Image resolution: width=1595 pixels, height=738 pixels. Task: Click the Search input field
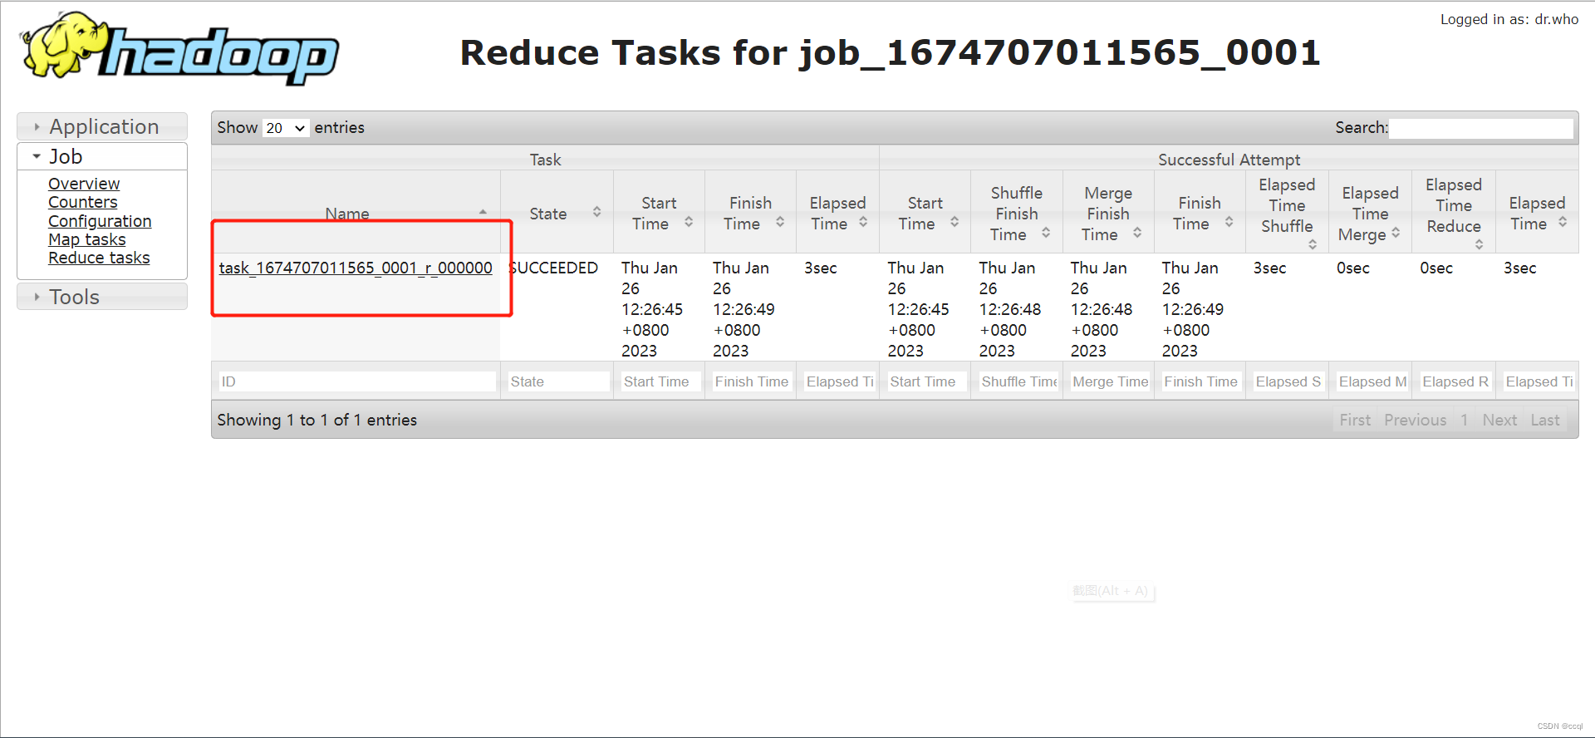point(1481,128)
